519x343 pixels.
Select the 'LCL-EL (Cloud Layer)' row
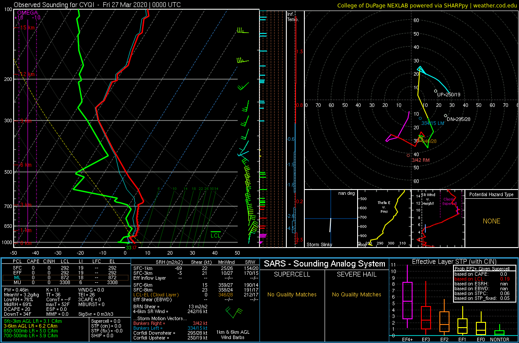tap(195, 295)
